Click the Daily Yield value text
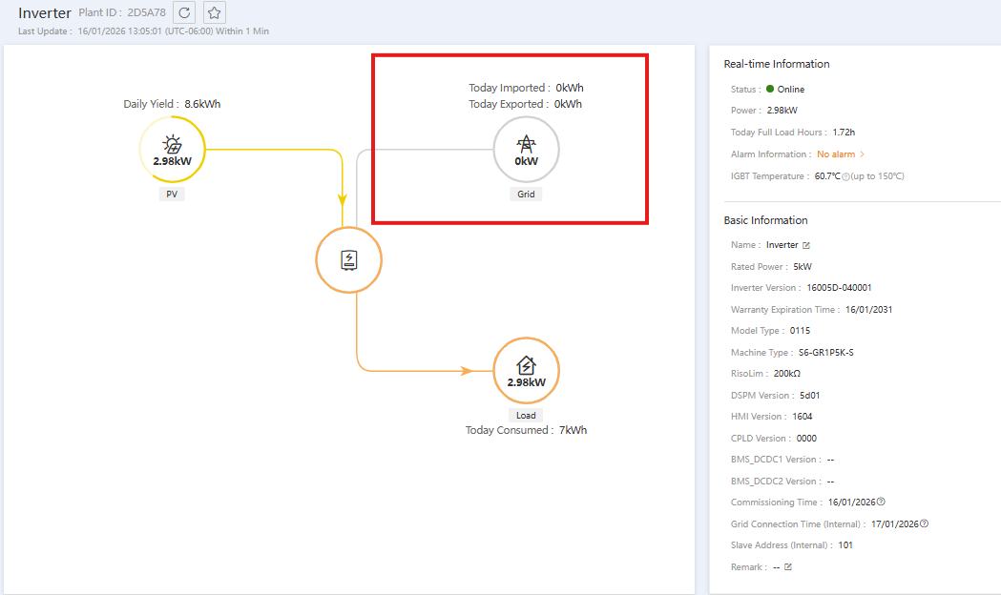1001x595 pixels. click(202, 104)
